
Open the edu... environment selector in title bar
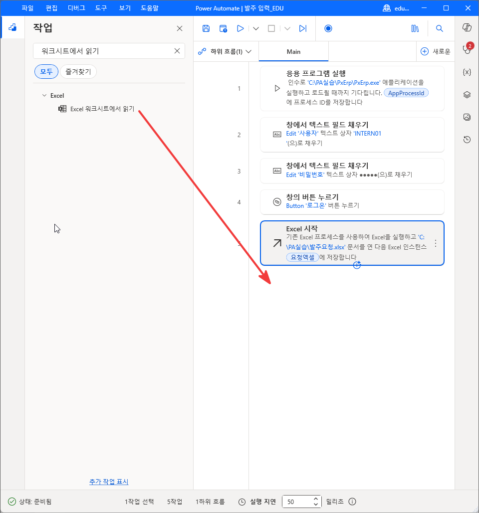point(396,8)
